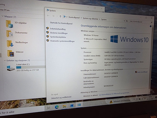
Task: Select the 3D-objekter folder
Action: (16, 24)
